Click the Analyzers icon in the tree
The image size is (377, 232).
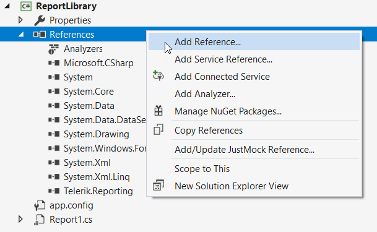(x=53, y=49)
